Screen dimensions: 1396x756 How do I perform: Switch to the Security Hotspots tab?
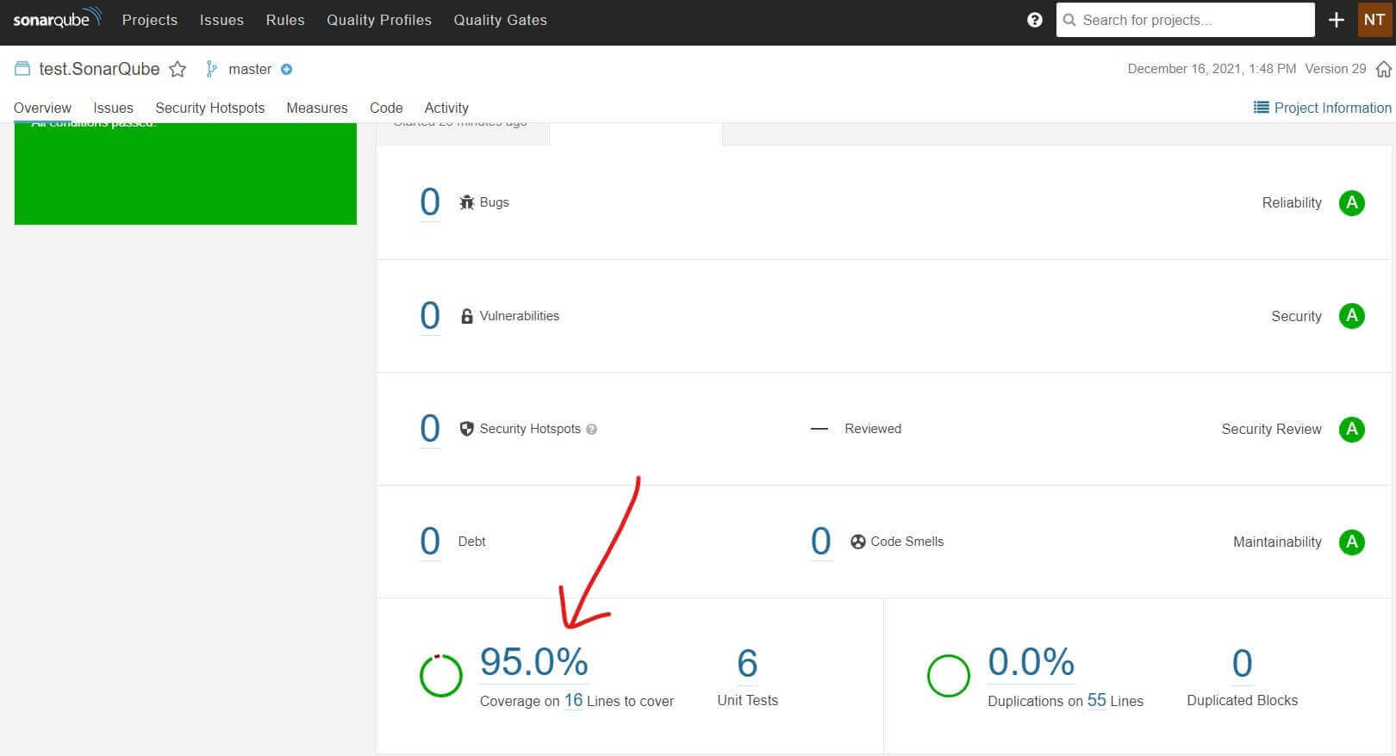pyautogui.click(x=210, y=108)
